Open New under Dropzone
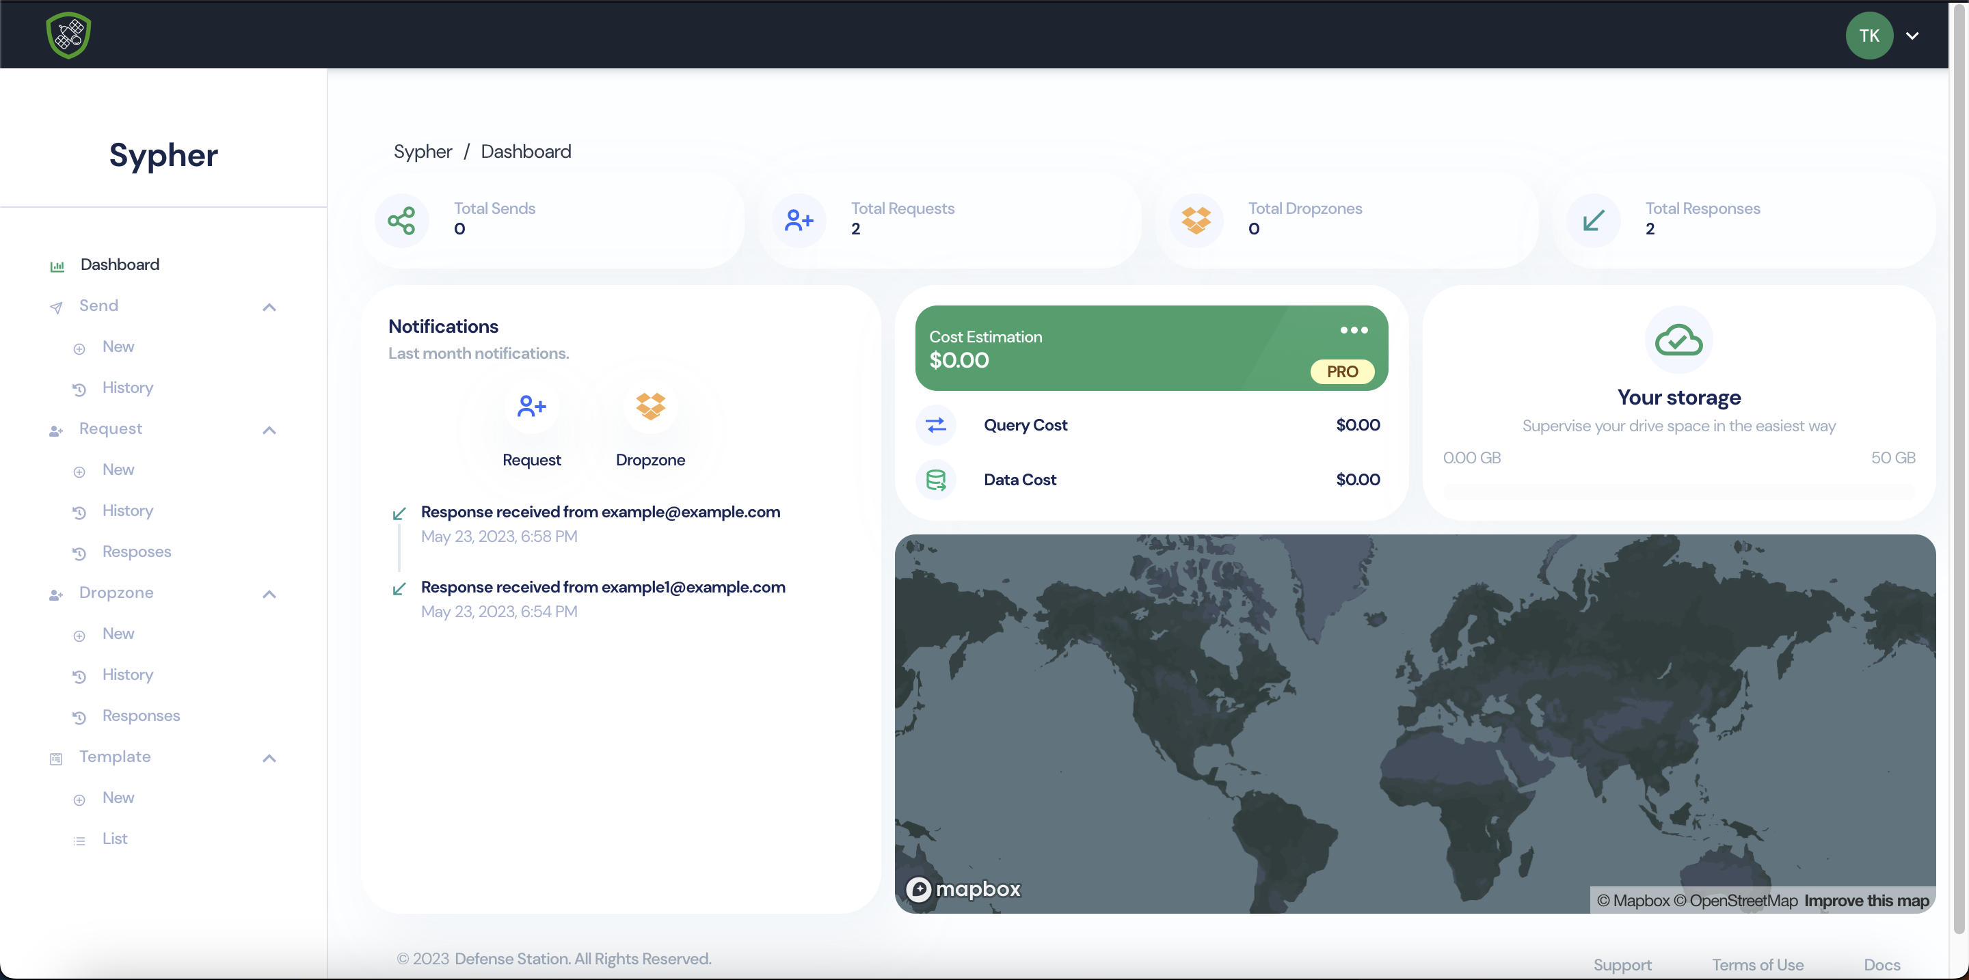Screen dimensions: 1969x980 click(118, 634)
